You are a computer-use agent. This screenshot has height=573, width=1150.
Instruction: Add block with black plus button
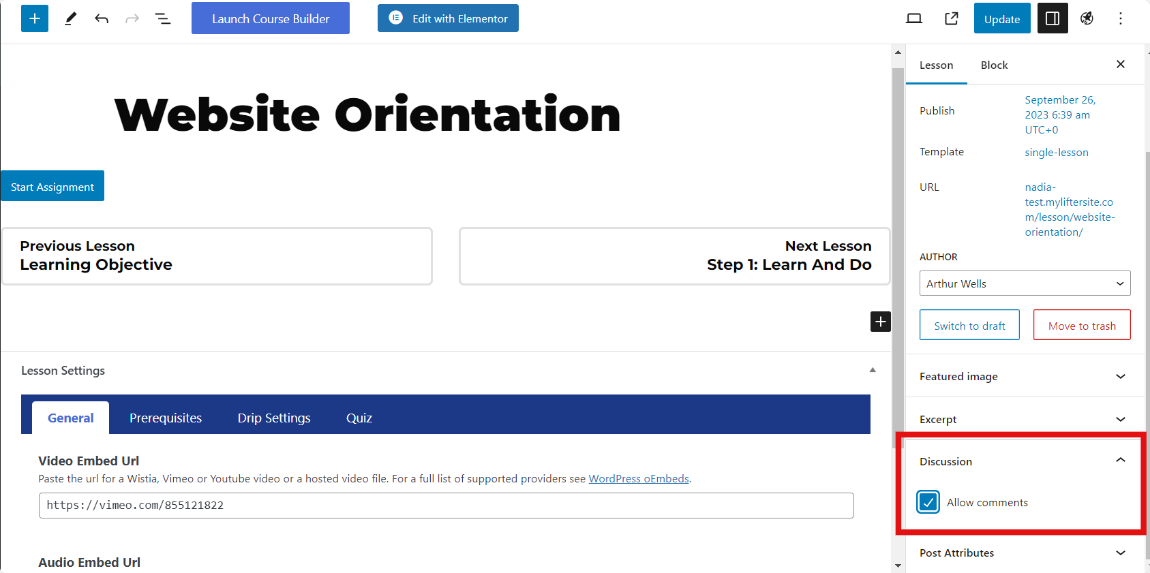point(881,322)
